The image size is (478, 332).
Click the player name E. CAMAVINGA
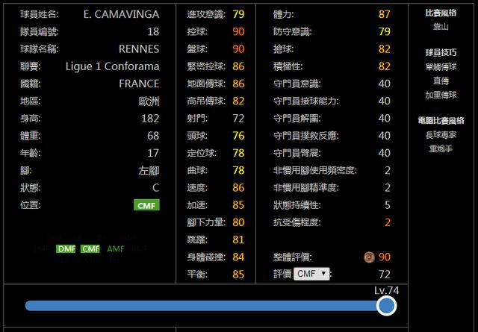(x=121, y=14)
